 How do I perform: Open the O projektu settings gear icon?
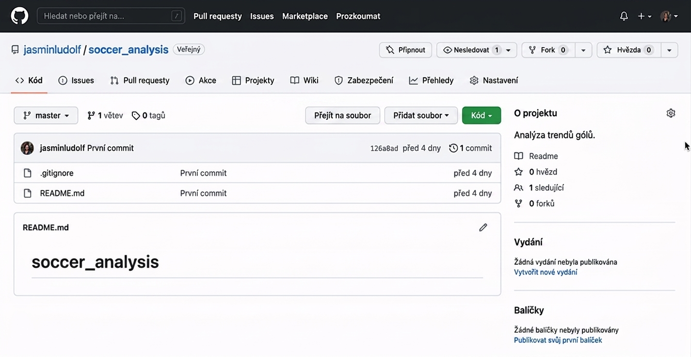tap(671, 113)
